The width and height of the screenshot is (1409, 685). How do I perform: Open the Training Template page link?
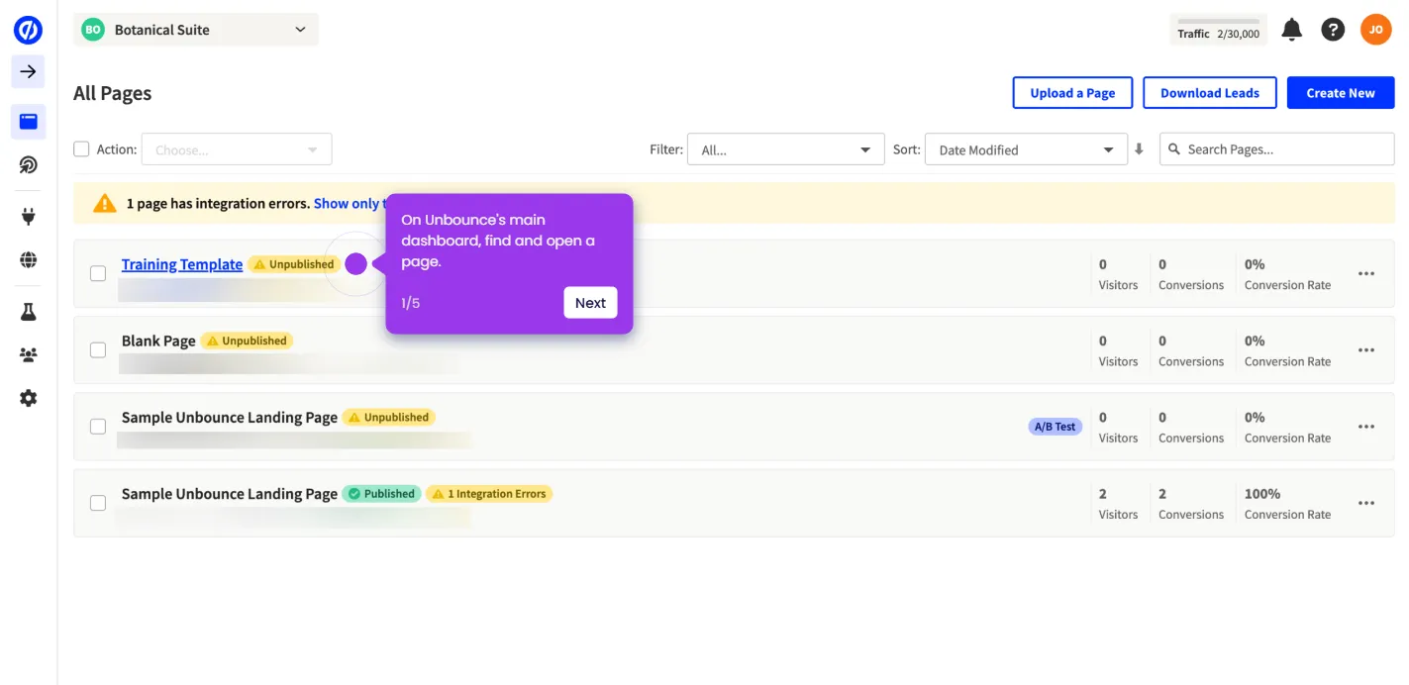coord(182,264)
